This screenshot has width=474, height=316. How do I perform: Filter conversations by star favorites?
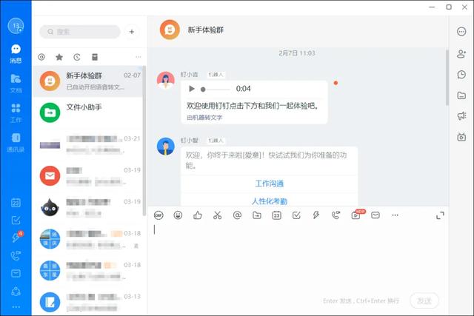point(59,57)
